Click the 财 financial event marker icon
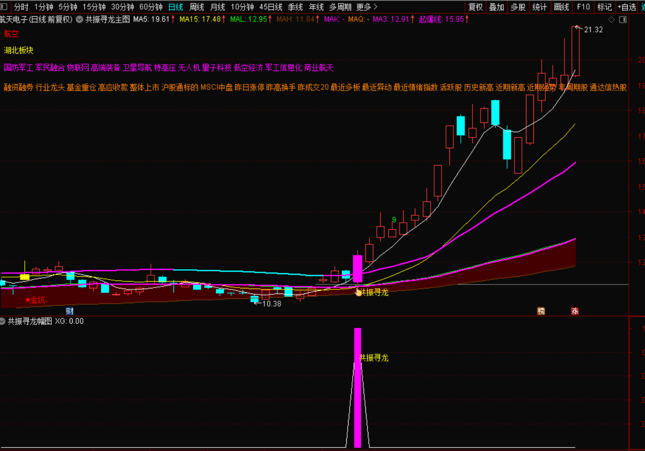Viewport: 645px width, 451px height. pos(70,311)
